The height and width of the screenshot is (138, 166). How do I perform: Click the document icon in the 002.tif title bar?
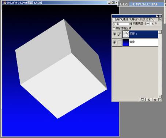click(5, 3)
